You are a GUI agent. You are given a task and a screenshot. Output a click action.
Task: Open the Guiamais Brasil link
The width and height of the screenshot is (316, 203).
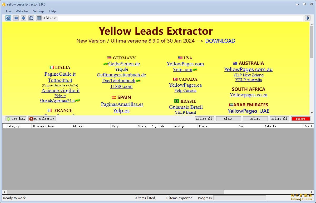pyautogui.click(x=186, y=107)
